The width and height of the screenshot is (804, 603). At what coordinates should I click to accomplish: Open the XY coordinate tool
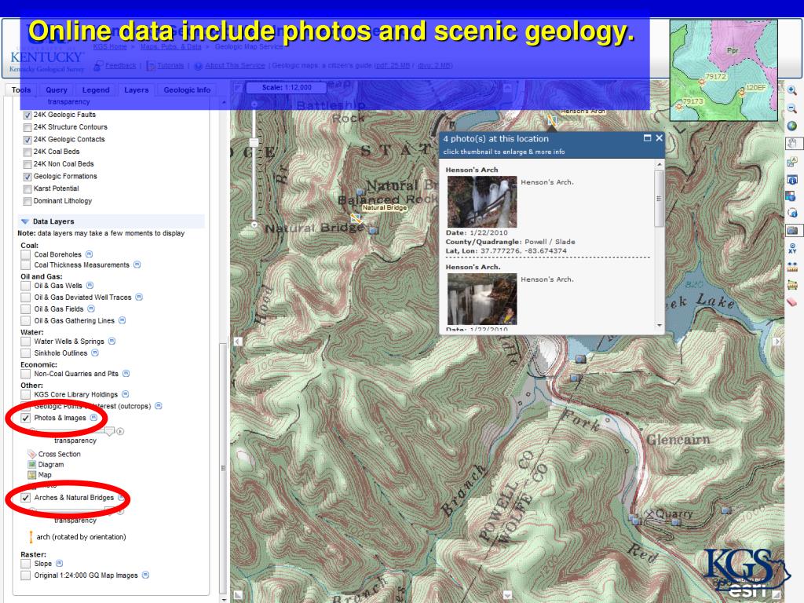[x=791, y=249]
